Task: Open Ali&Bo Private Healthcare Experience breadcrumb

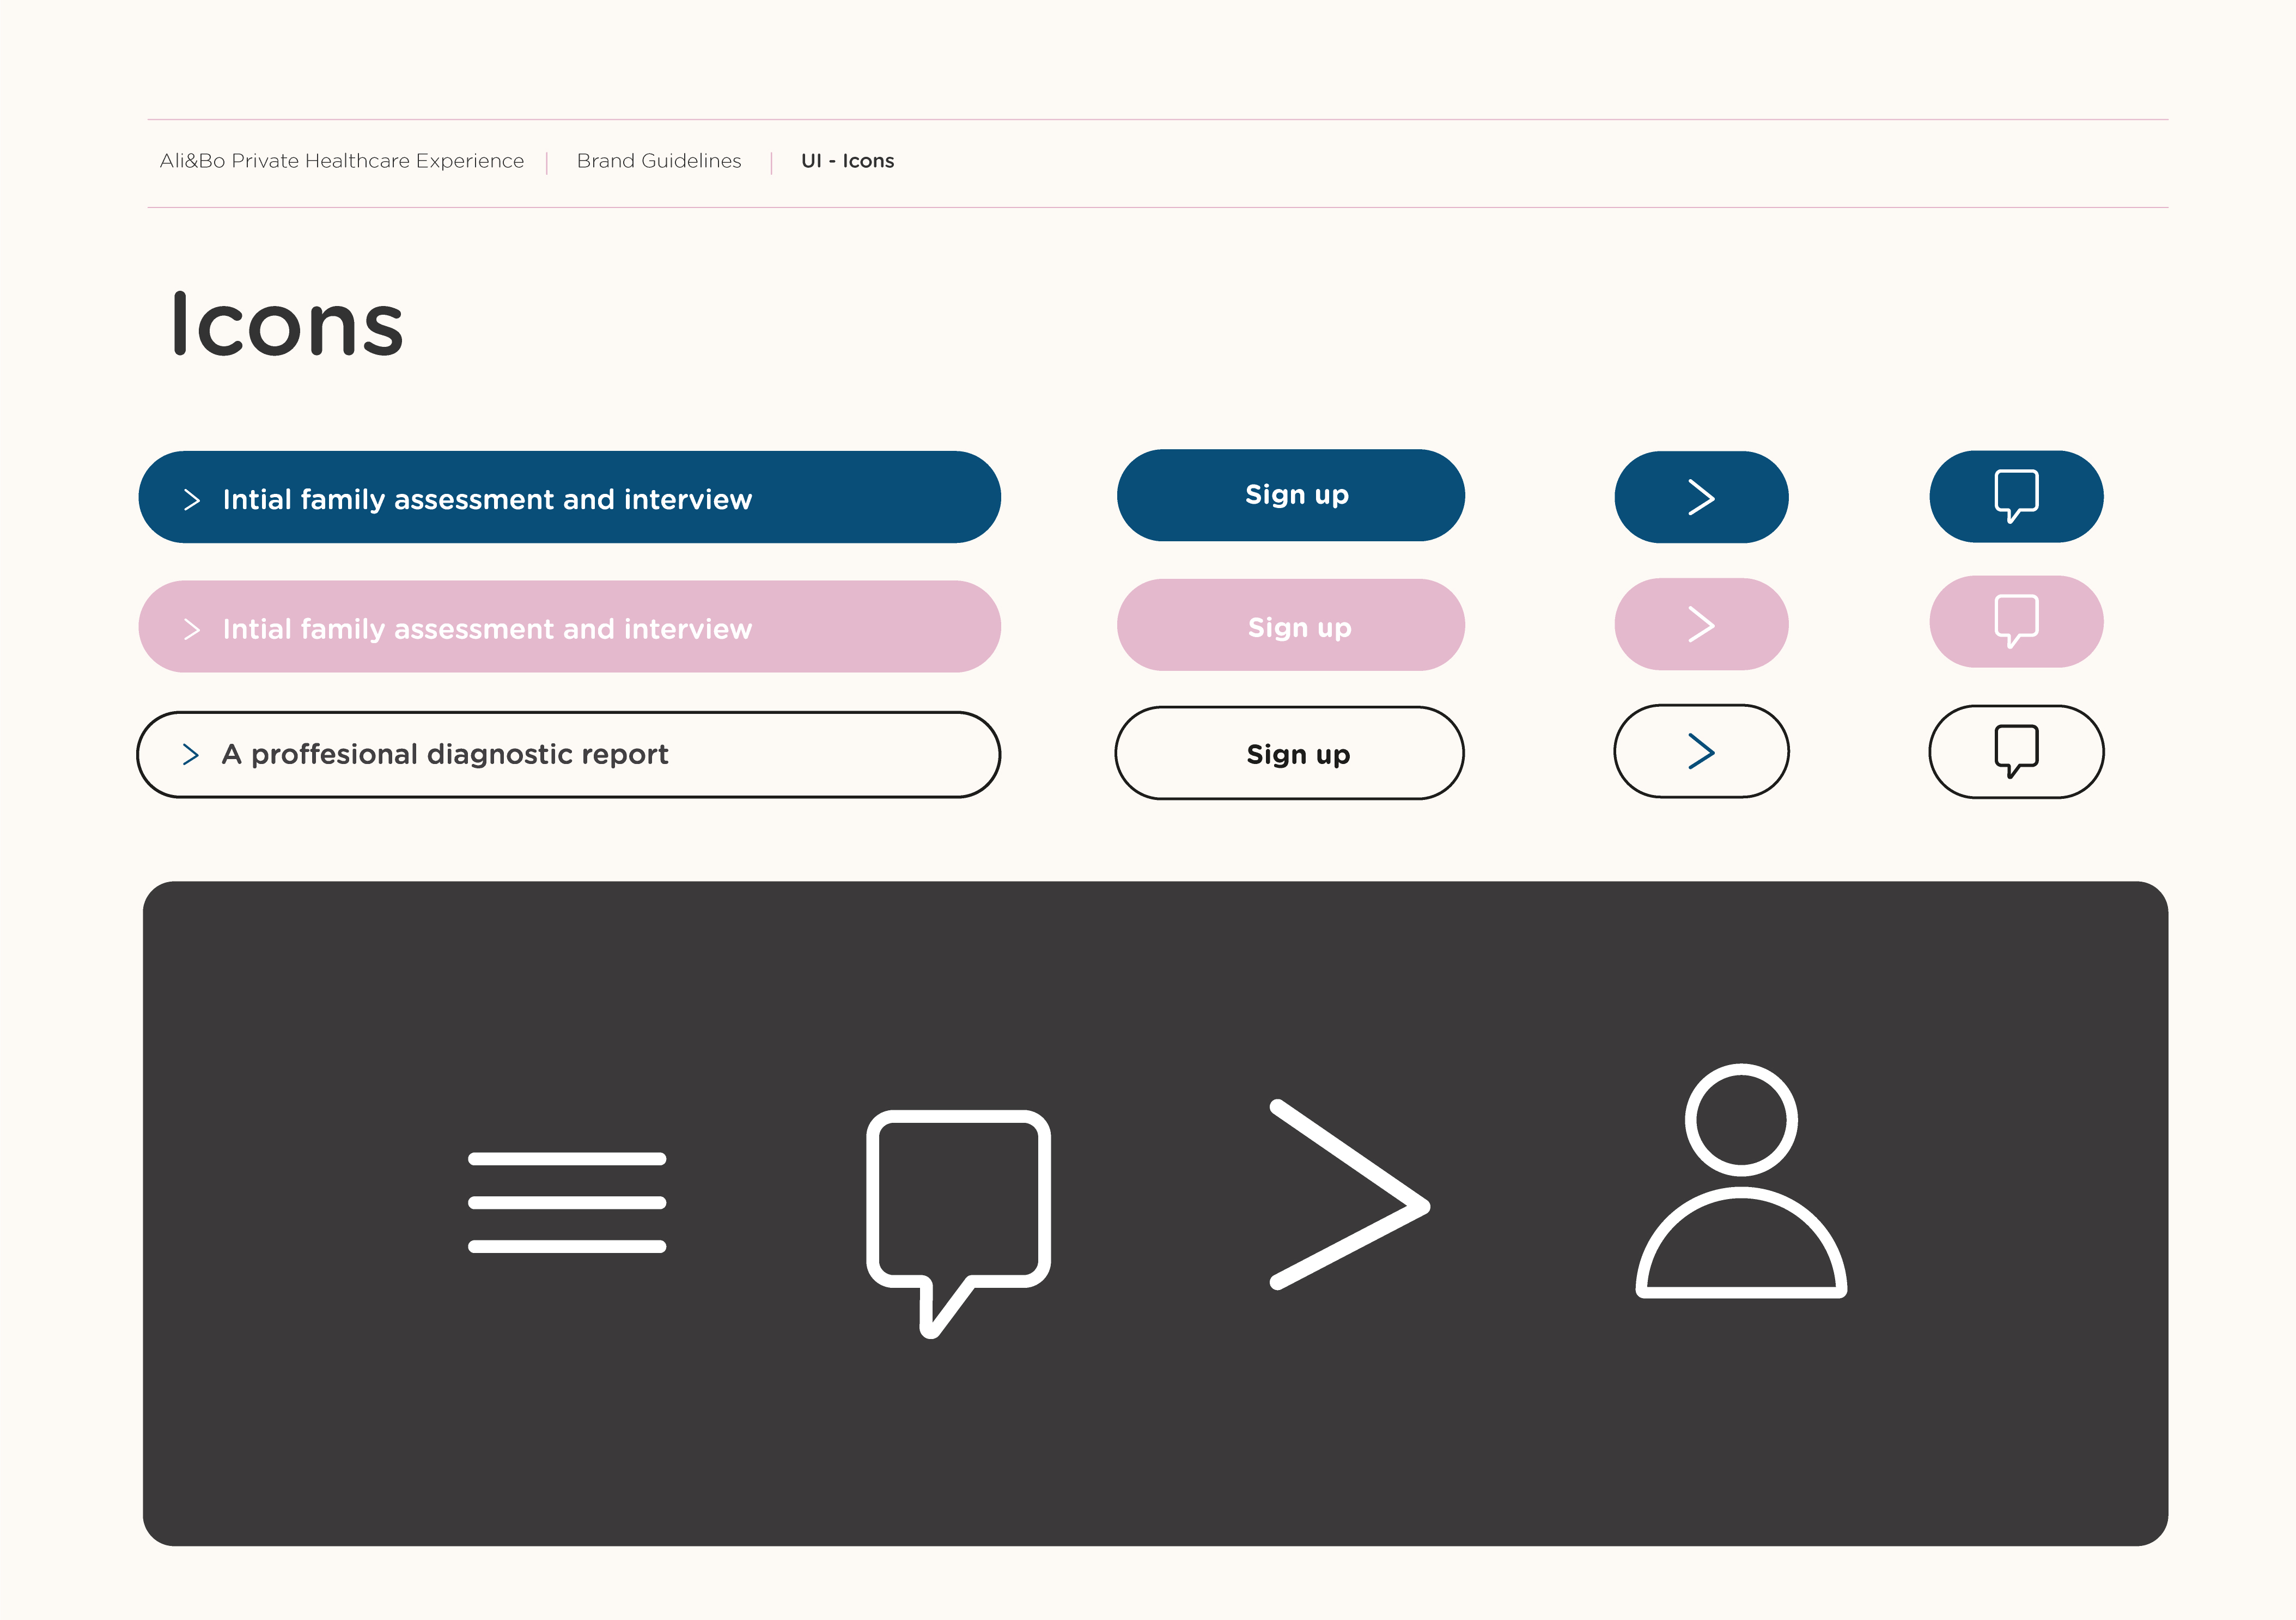Action: [x=342, y=161]
